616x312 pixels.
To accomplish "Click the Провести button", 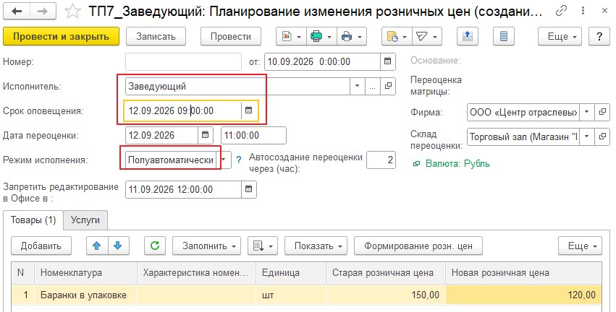I will point(231,36).
